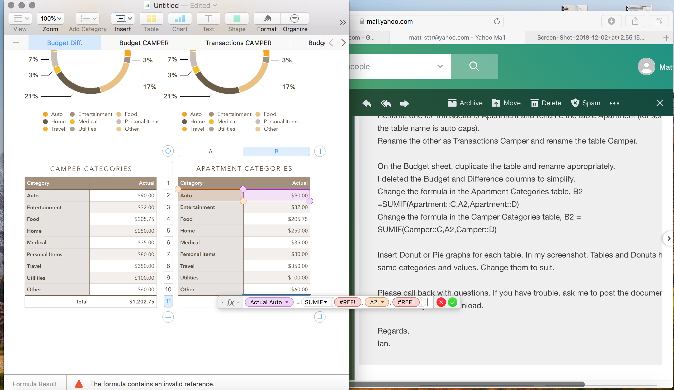
Task: Confirm the formula with the green checkmark
Action: [x=453, y=302]
